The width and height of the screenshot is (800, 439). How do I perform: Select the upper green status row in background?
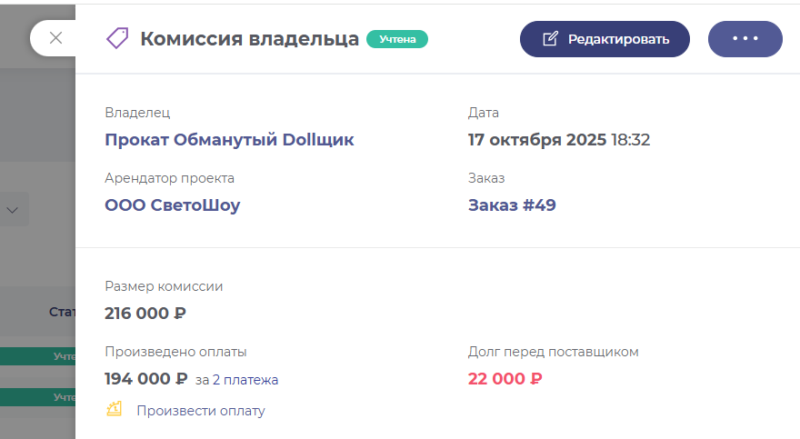point(37,357)
